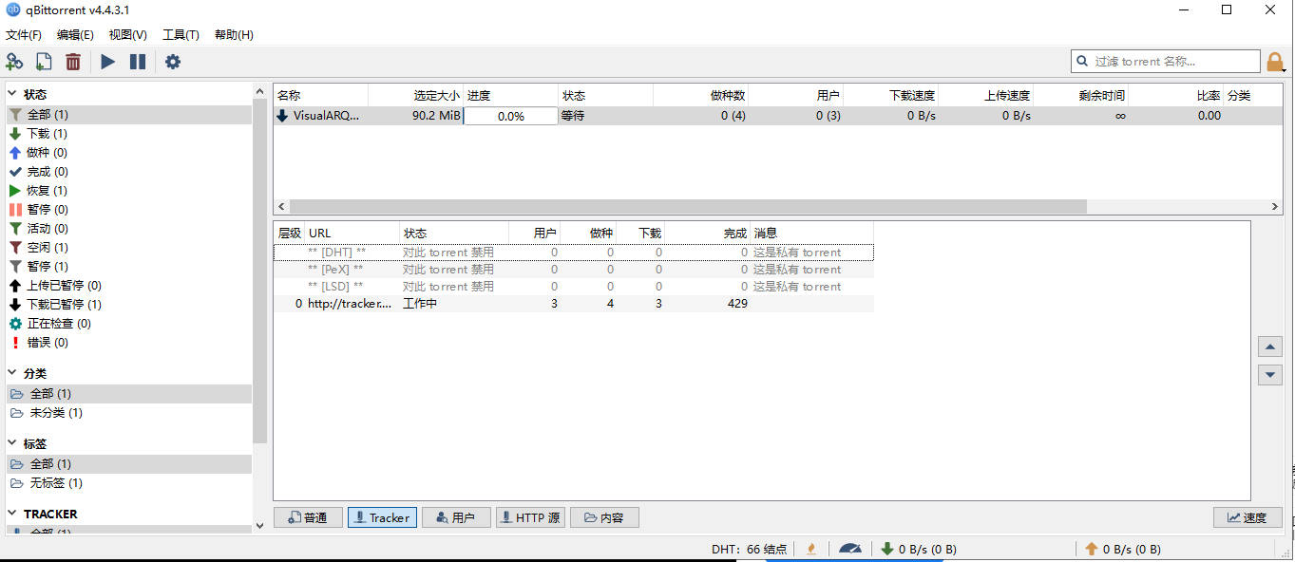Click the torrent name filter field
This screenshot has width=1295, height=562.
pyautogui.click(x=1166, y=61)
